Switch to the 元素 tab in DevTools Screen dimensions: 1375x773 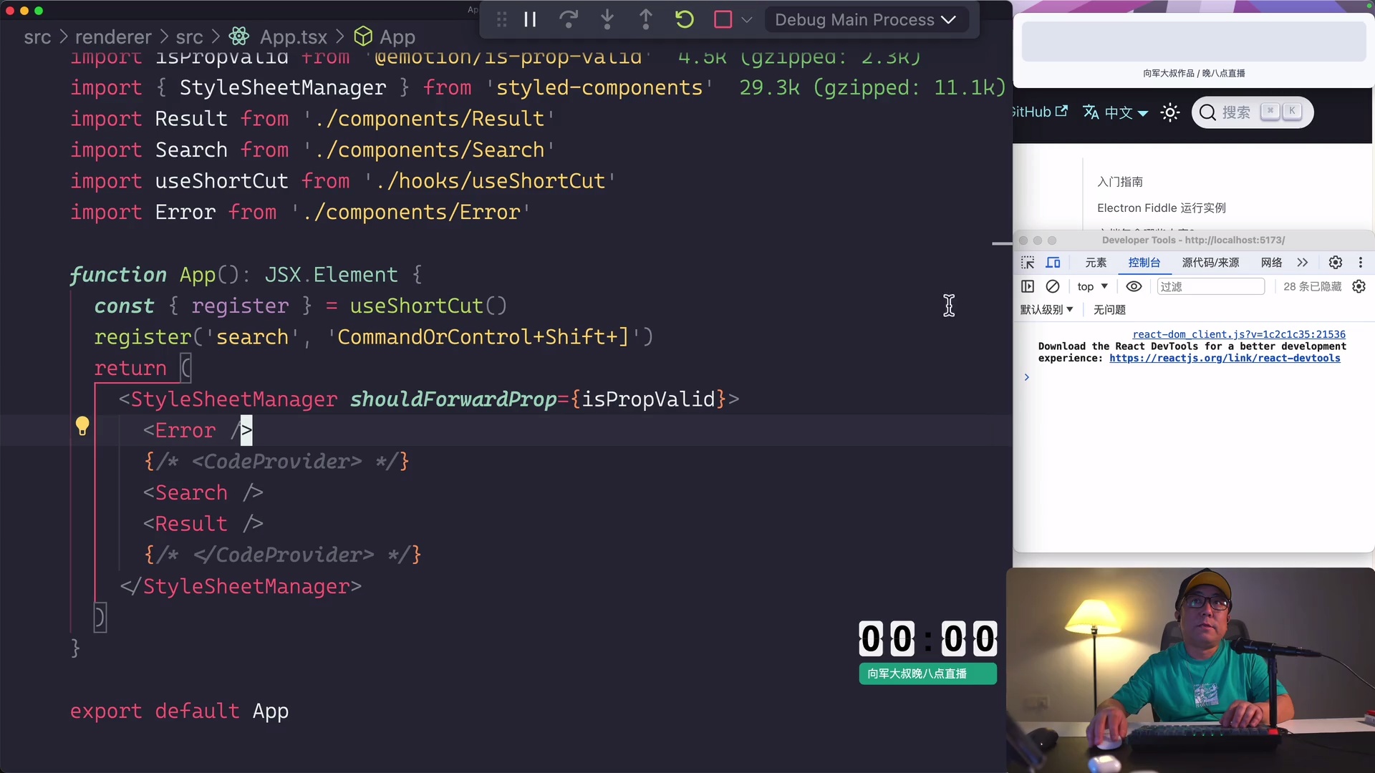click(1095, 263)
